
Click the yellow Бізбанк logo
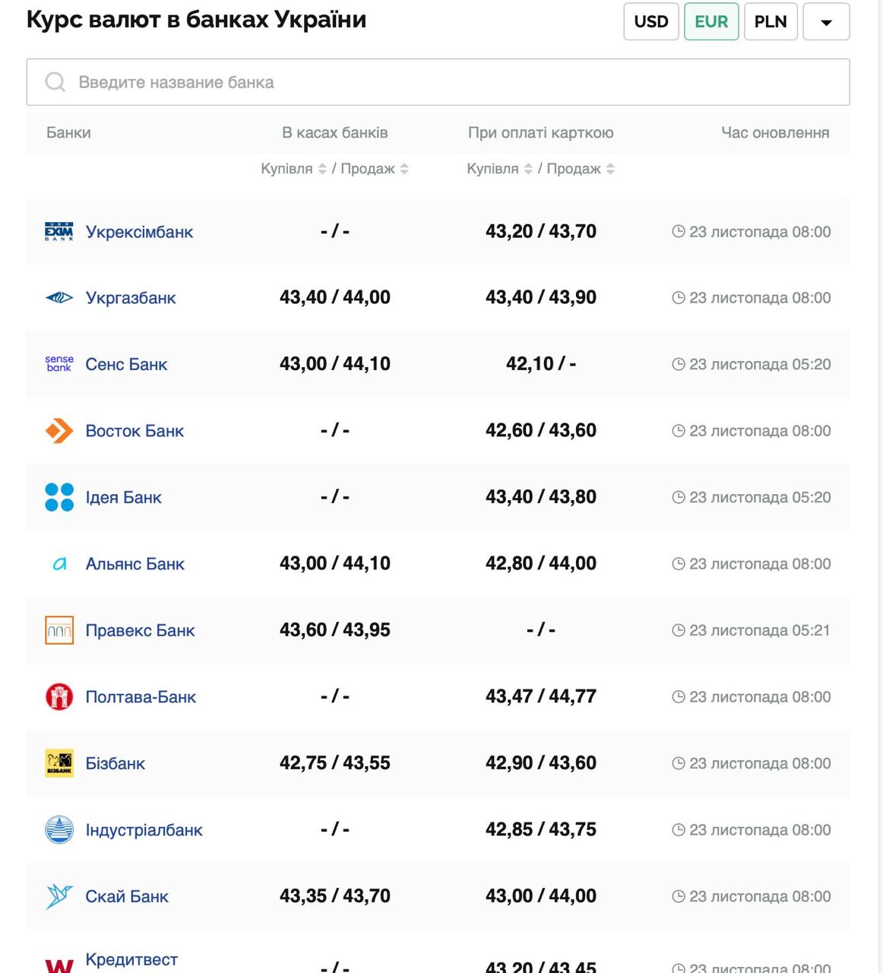(59, 763)
